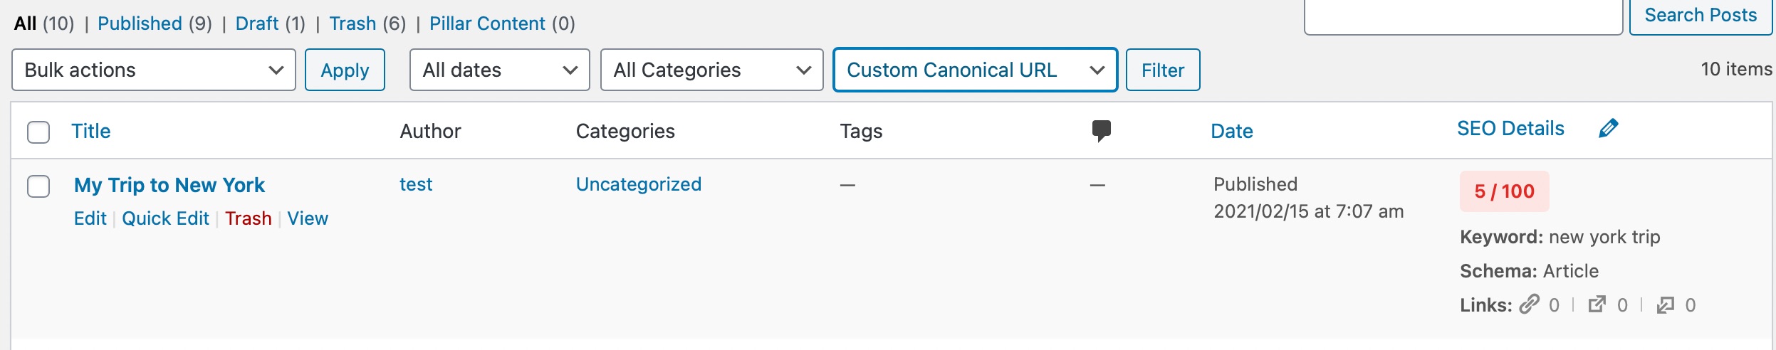Image resolution: width=1776 pixels, height=350 pixels.
Task: Open the Bulk actions dropdown
Action: (154, 70)
